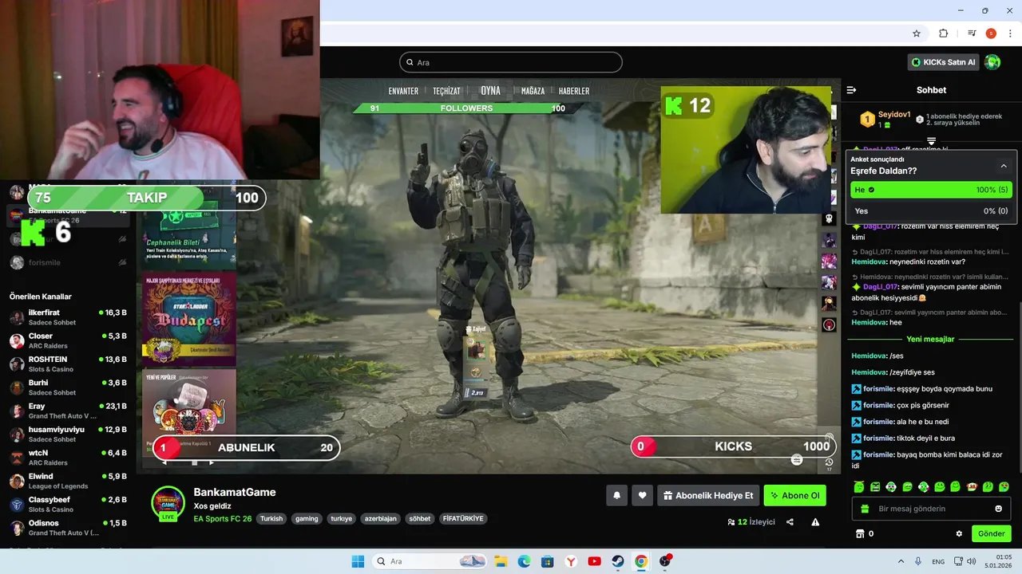Image resolution: width=1022 pixels, height=574 pixels.
Task: Open Chrome media control icon
Action: click(972, 33)
